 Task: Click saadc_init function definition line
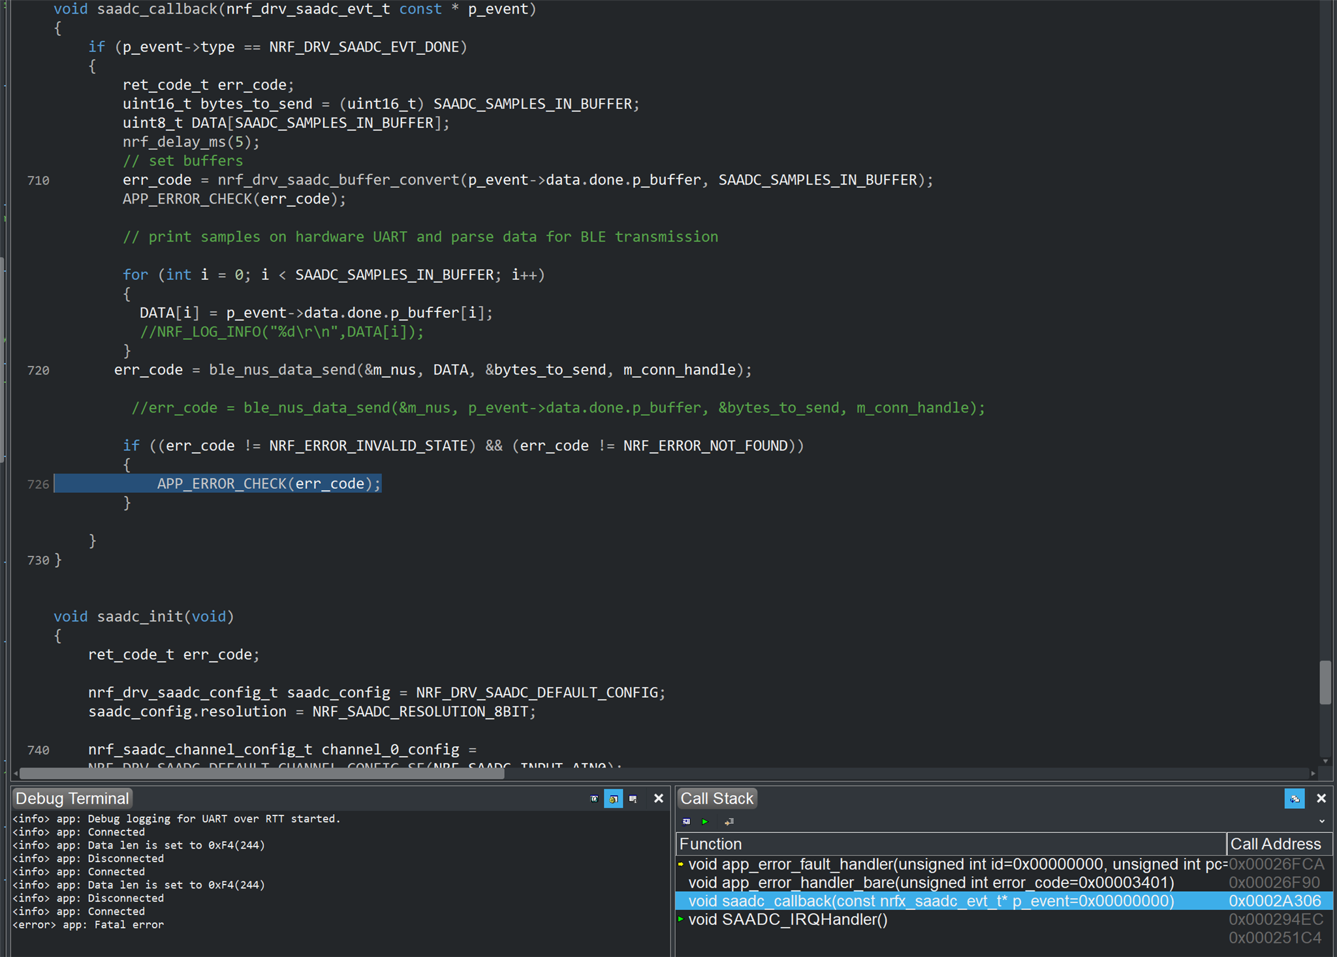point(144,617)
